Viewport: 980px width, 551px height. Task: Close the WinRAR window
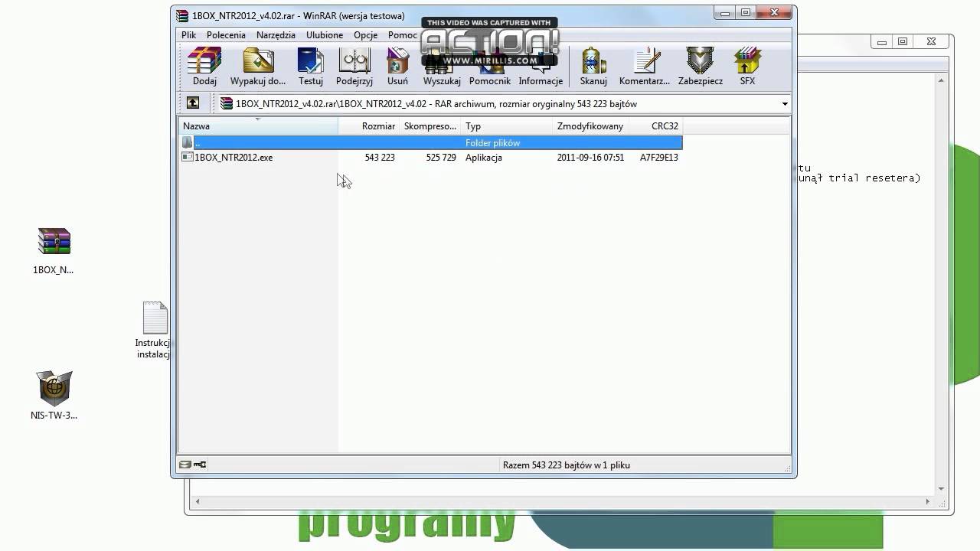(x=776, y=12)
